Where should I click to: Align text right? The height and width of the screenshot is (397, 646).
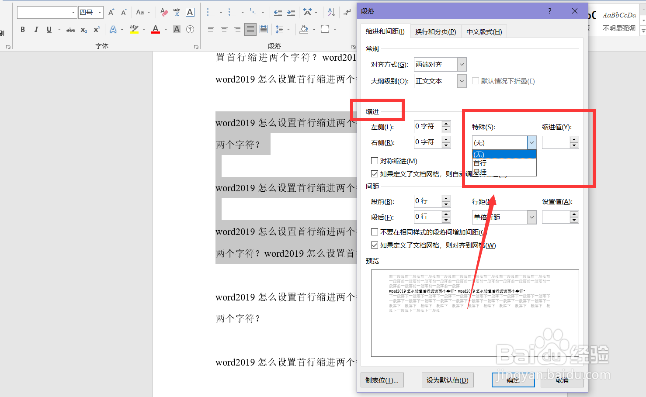click(x=237, y=29)
